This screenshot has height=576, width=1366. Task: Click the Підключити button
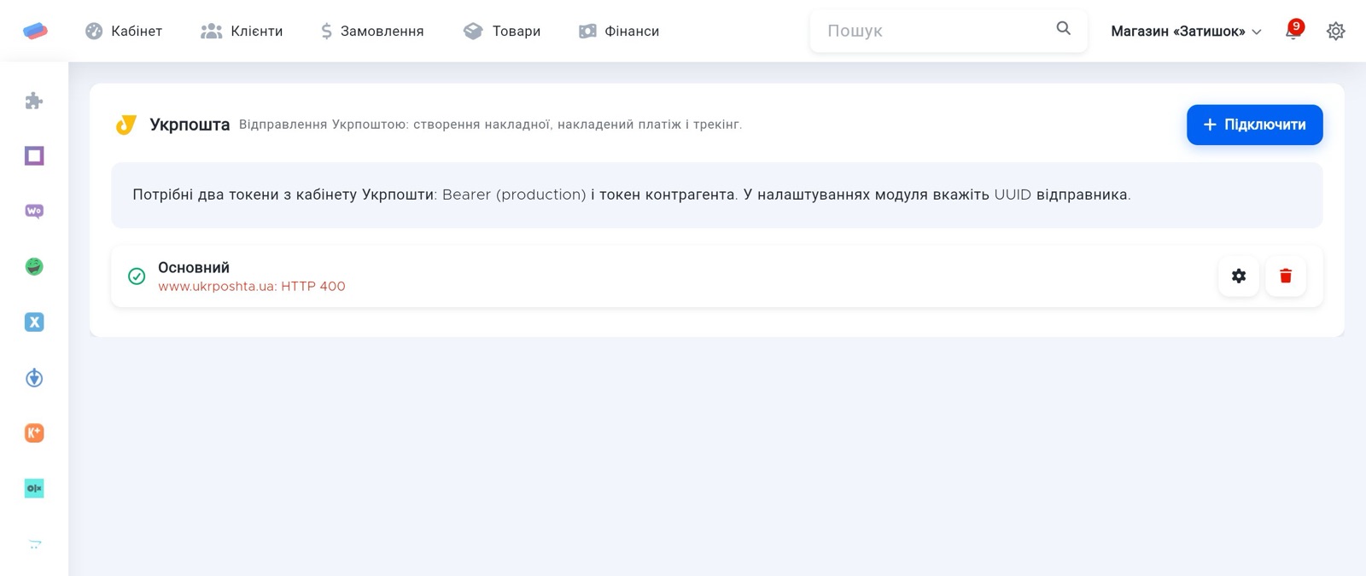(x=1254, y=125)
